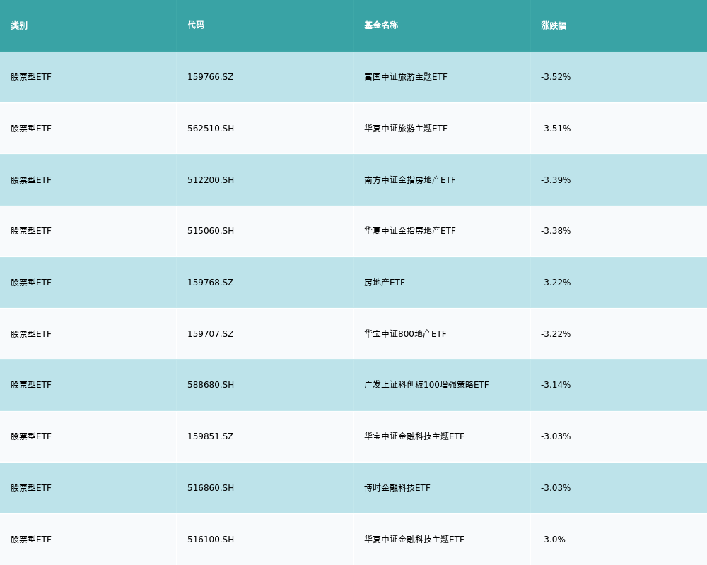Click the -3.38% change value
Image resolution: width=707 pixels, height=565 pixels.
pos(556,231)
